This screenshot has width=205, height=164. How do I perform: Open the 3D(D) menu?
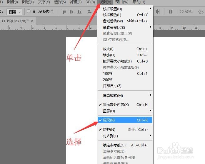tap(90, 2)
